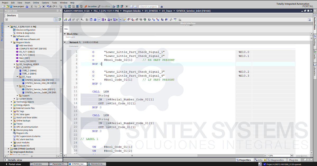
Task: Click the Go offline button
Action: coord(104,6)
